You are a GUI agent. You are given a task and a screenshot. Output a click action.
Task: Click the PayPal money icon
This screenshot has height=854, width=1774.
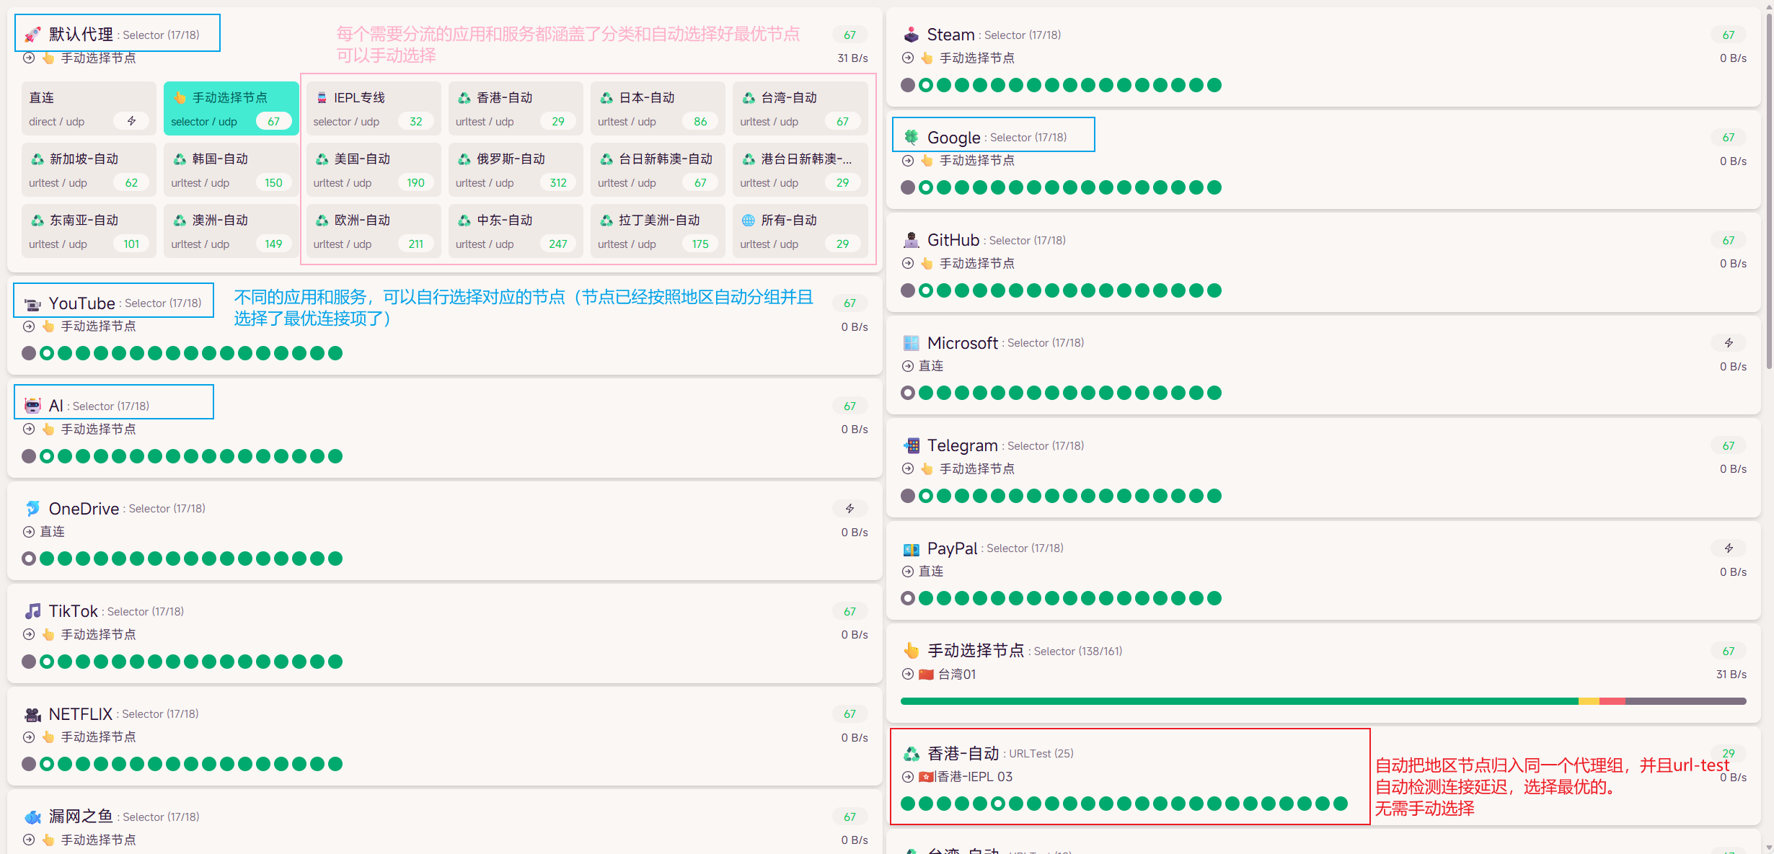click(x=912, y=548)
